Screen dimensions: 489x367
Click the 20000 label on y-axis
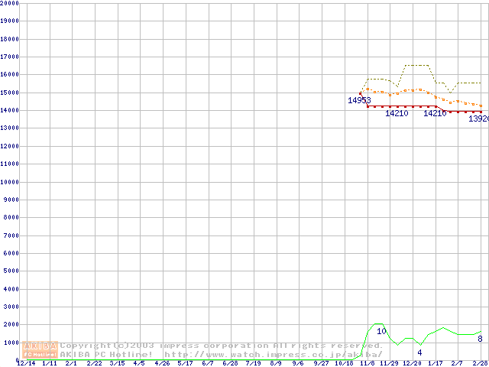point(10,3)
